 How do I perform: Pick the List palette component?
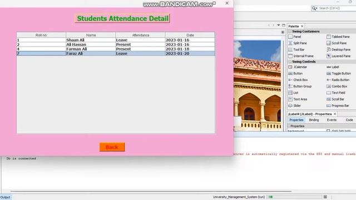tap(293, 93)
